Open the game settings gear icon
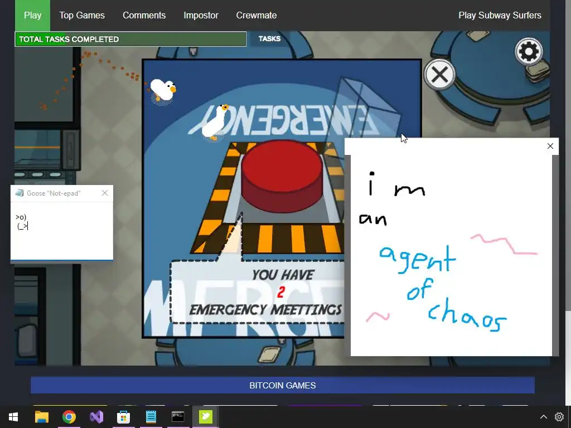Image resolution: width=571 pixels, height=428 pixels. tap(529, 51)
